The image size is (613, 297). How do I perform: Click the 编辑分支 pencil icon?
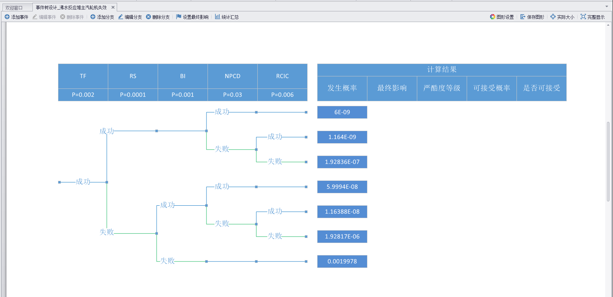pyautogui.click(x=121, y=17)
